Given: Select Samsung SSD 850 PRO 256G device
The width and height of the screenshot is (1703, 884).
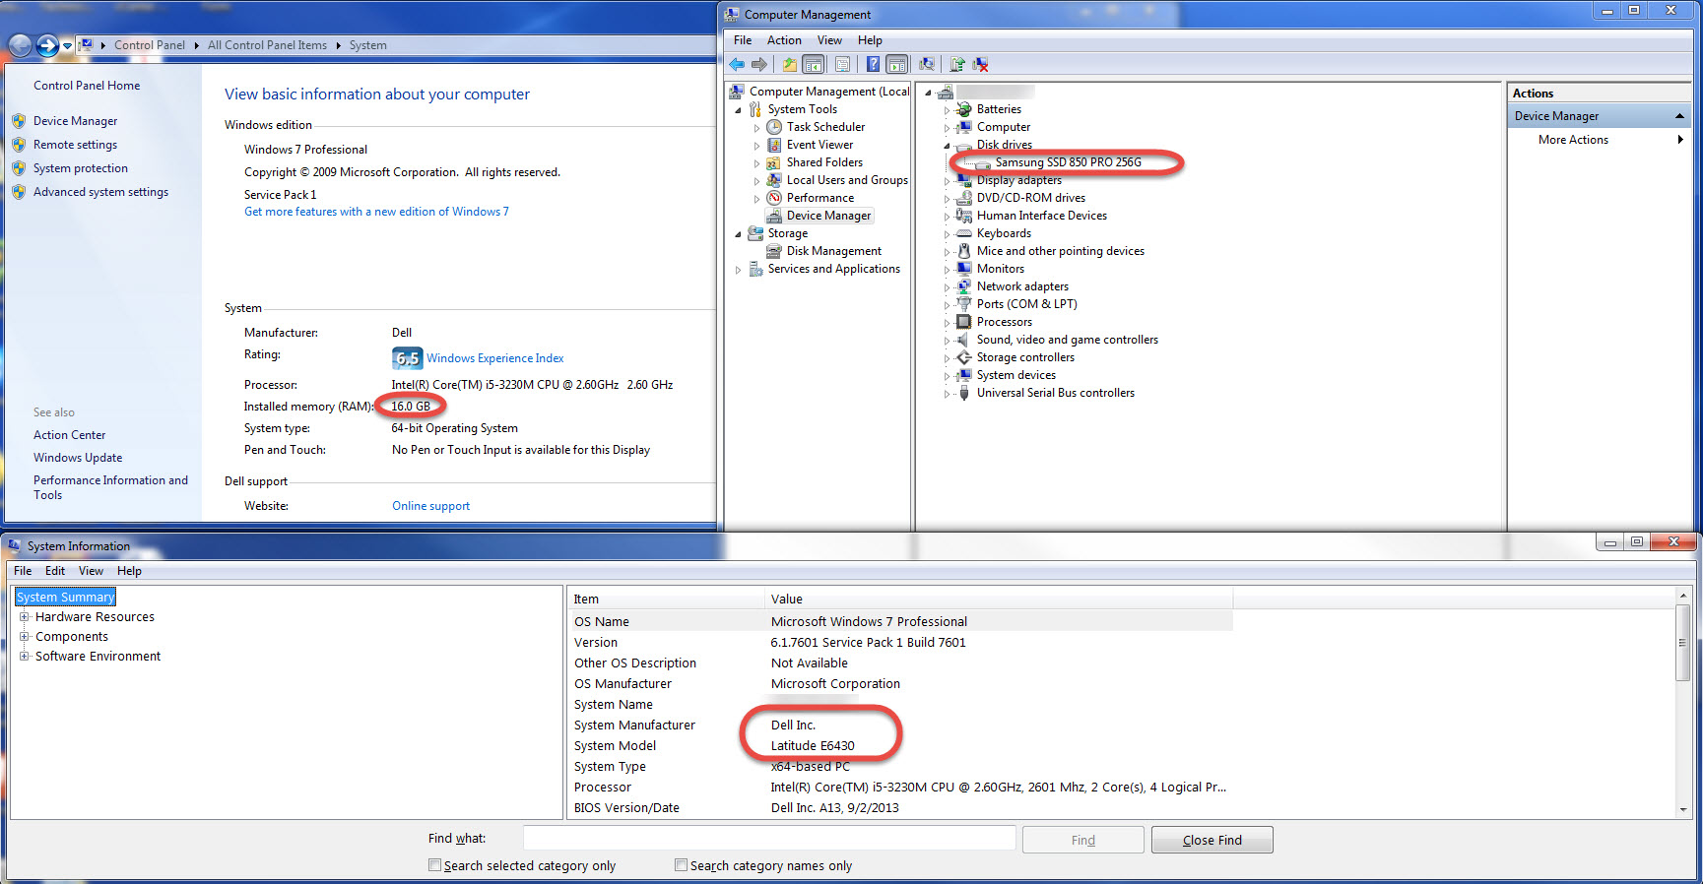Looking at the screenshot, I should pos(1068,162).
